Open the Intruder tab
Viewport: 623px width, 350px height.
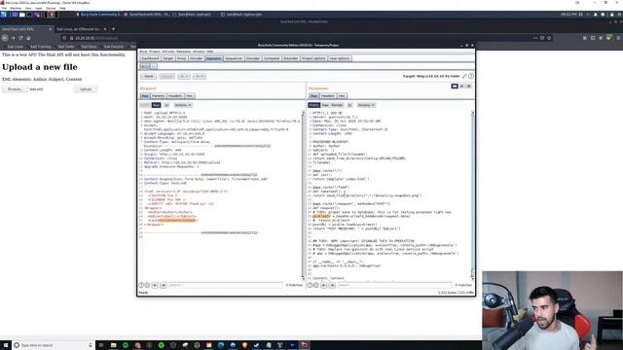tap(196, 58)
